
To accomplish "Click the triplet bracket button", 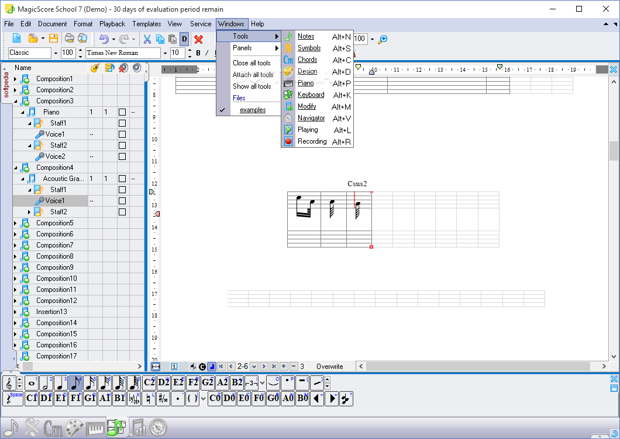I will pyautogui.click(x=252, y=383).
